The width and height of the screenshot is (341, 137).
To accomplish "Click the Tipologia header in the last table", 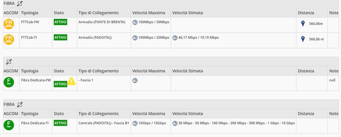I will tap(30, 114).
